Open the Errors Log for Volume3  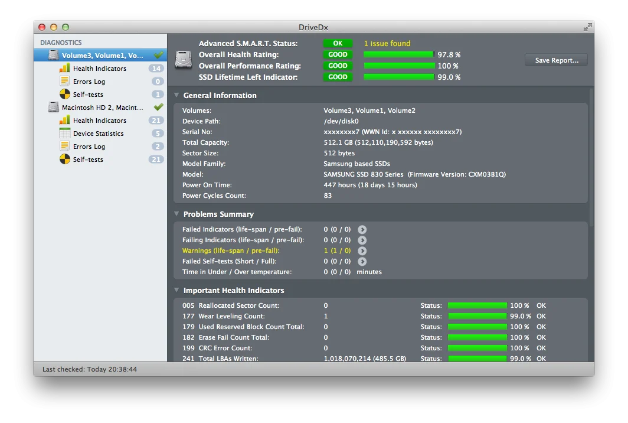pyautogui.click(x=66, y=81)
